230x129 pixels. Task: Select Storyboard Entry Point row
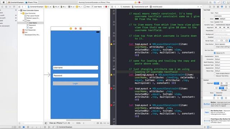tap(31, 35)
